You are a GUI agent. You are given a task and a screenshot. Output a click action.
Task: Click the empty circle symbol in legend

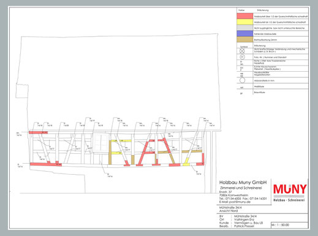tap(242, 80)
